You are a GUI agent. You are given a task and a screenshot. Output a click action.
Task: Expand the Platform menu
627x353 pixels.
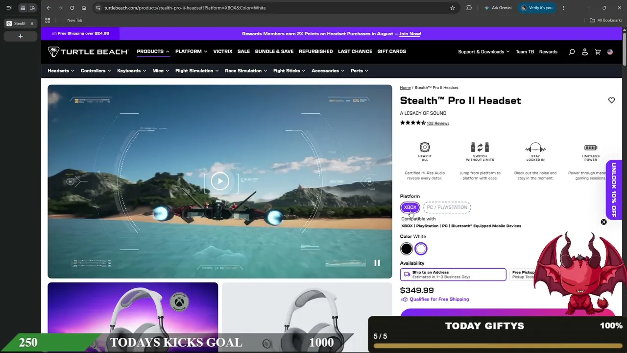pyautogui.click(x=191, y=51)
